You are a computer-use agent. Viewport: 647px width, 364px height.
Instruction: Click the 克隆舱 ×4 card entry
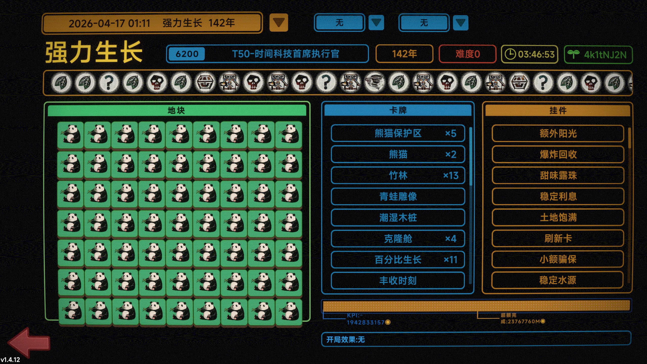coord(398,239)
